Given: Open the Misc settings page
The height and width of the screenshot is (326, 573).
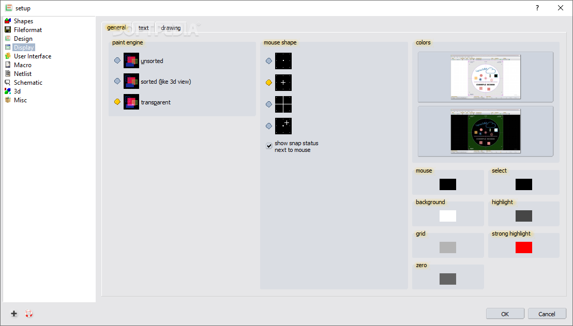Looking at the screenshot, I should [21, 100].
